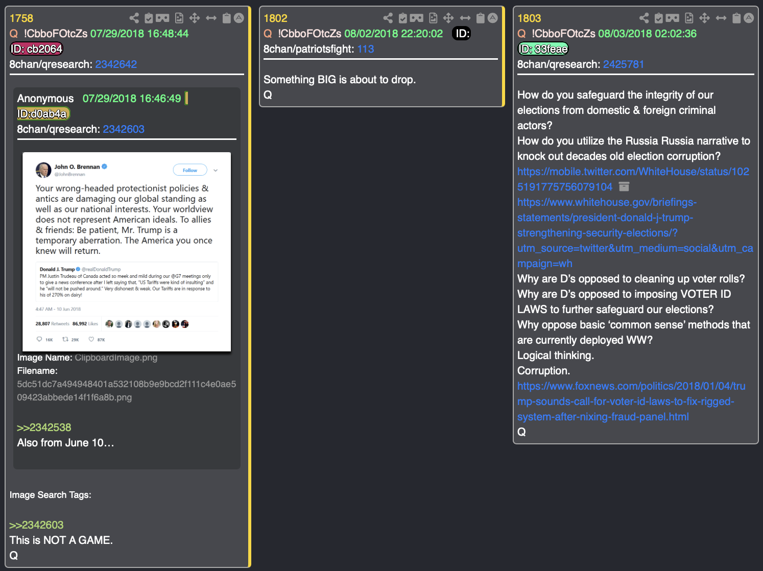Click the clipboard-check icon on post 1803
The height and width of the screenshot is (571, 763).
tap(659, 18)
